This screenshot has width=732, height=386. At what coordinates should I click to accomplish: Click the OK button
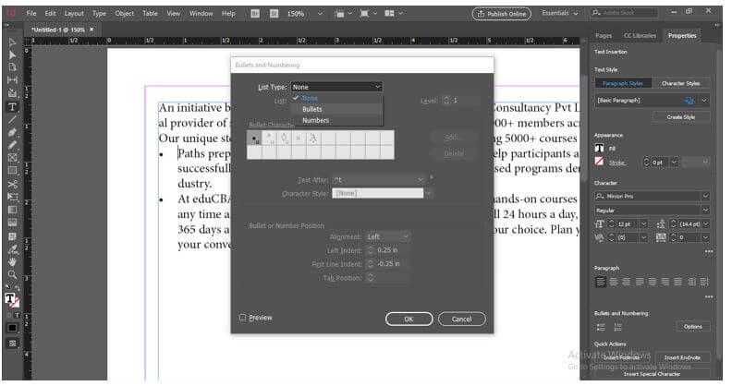click(409, 319)
